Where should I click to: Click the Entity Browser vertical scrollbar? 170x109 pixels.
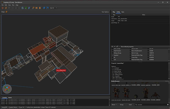click(x=169, y=92)
